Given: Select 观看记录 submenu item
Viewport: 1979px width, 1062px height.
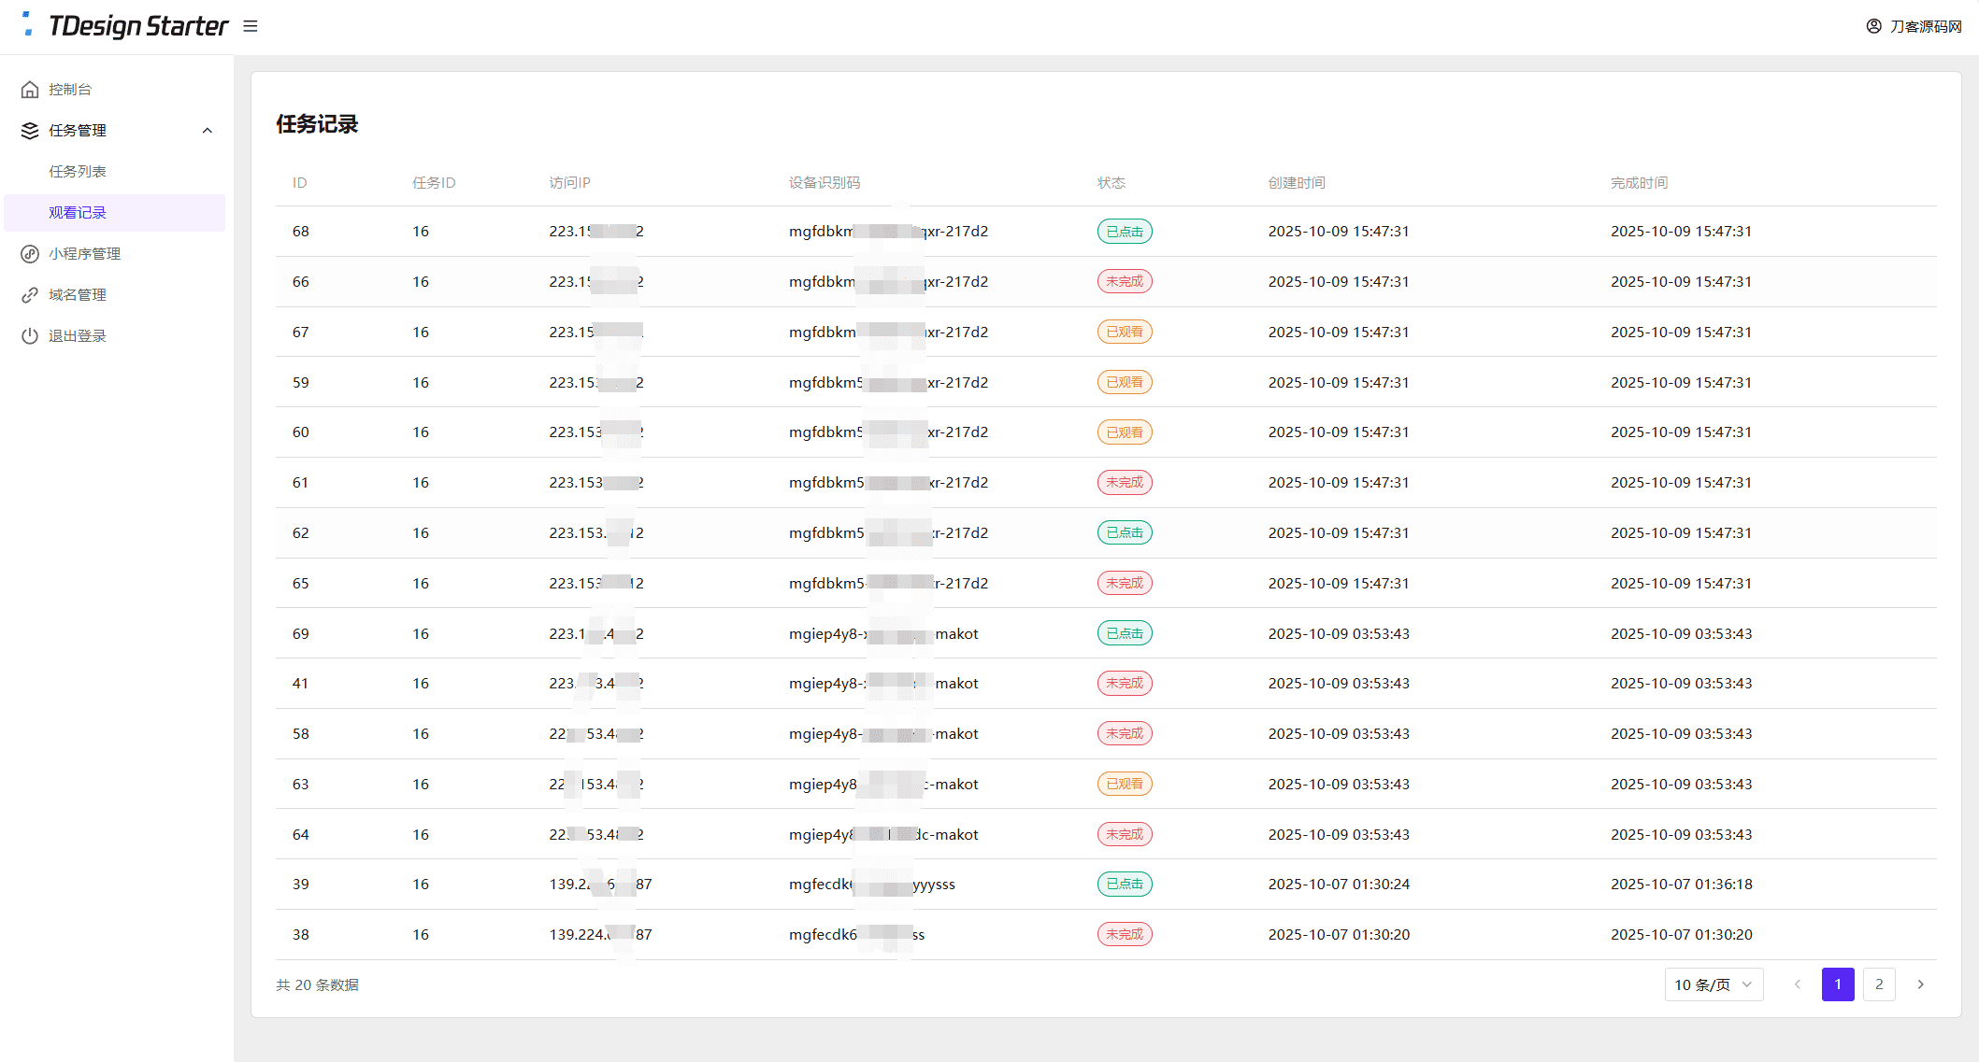Looking at the screenshot, I should tap(78, 213).
